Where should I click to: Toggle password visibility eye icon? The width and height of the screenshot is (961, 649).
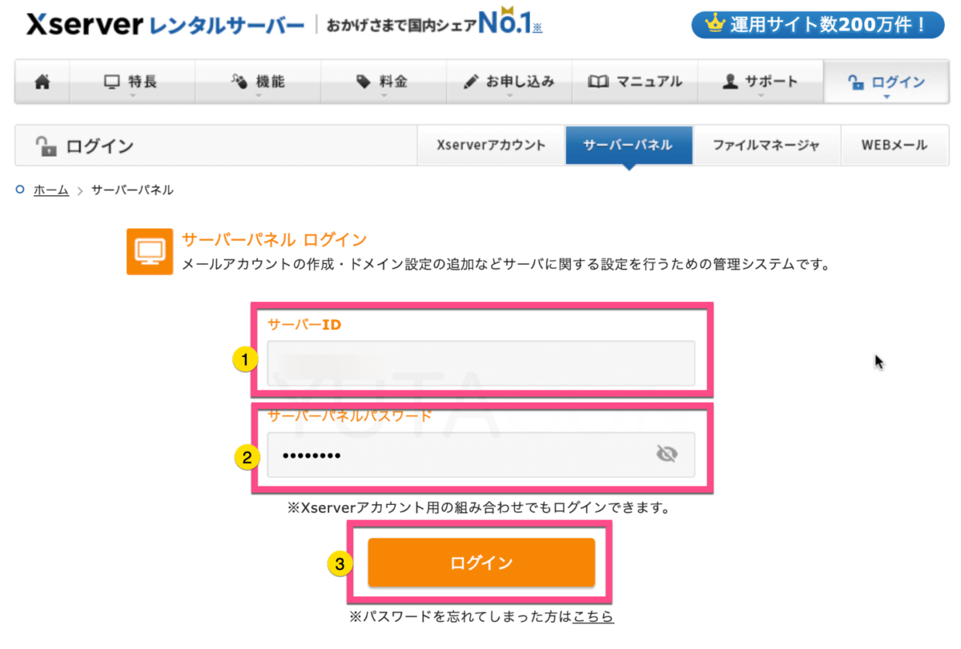tap(666, 455)
